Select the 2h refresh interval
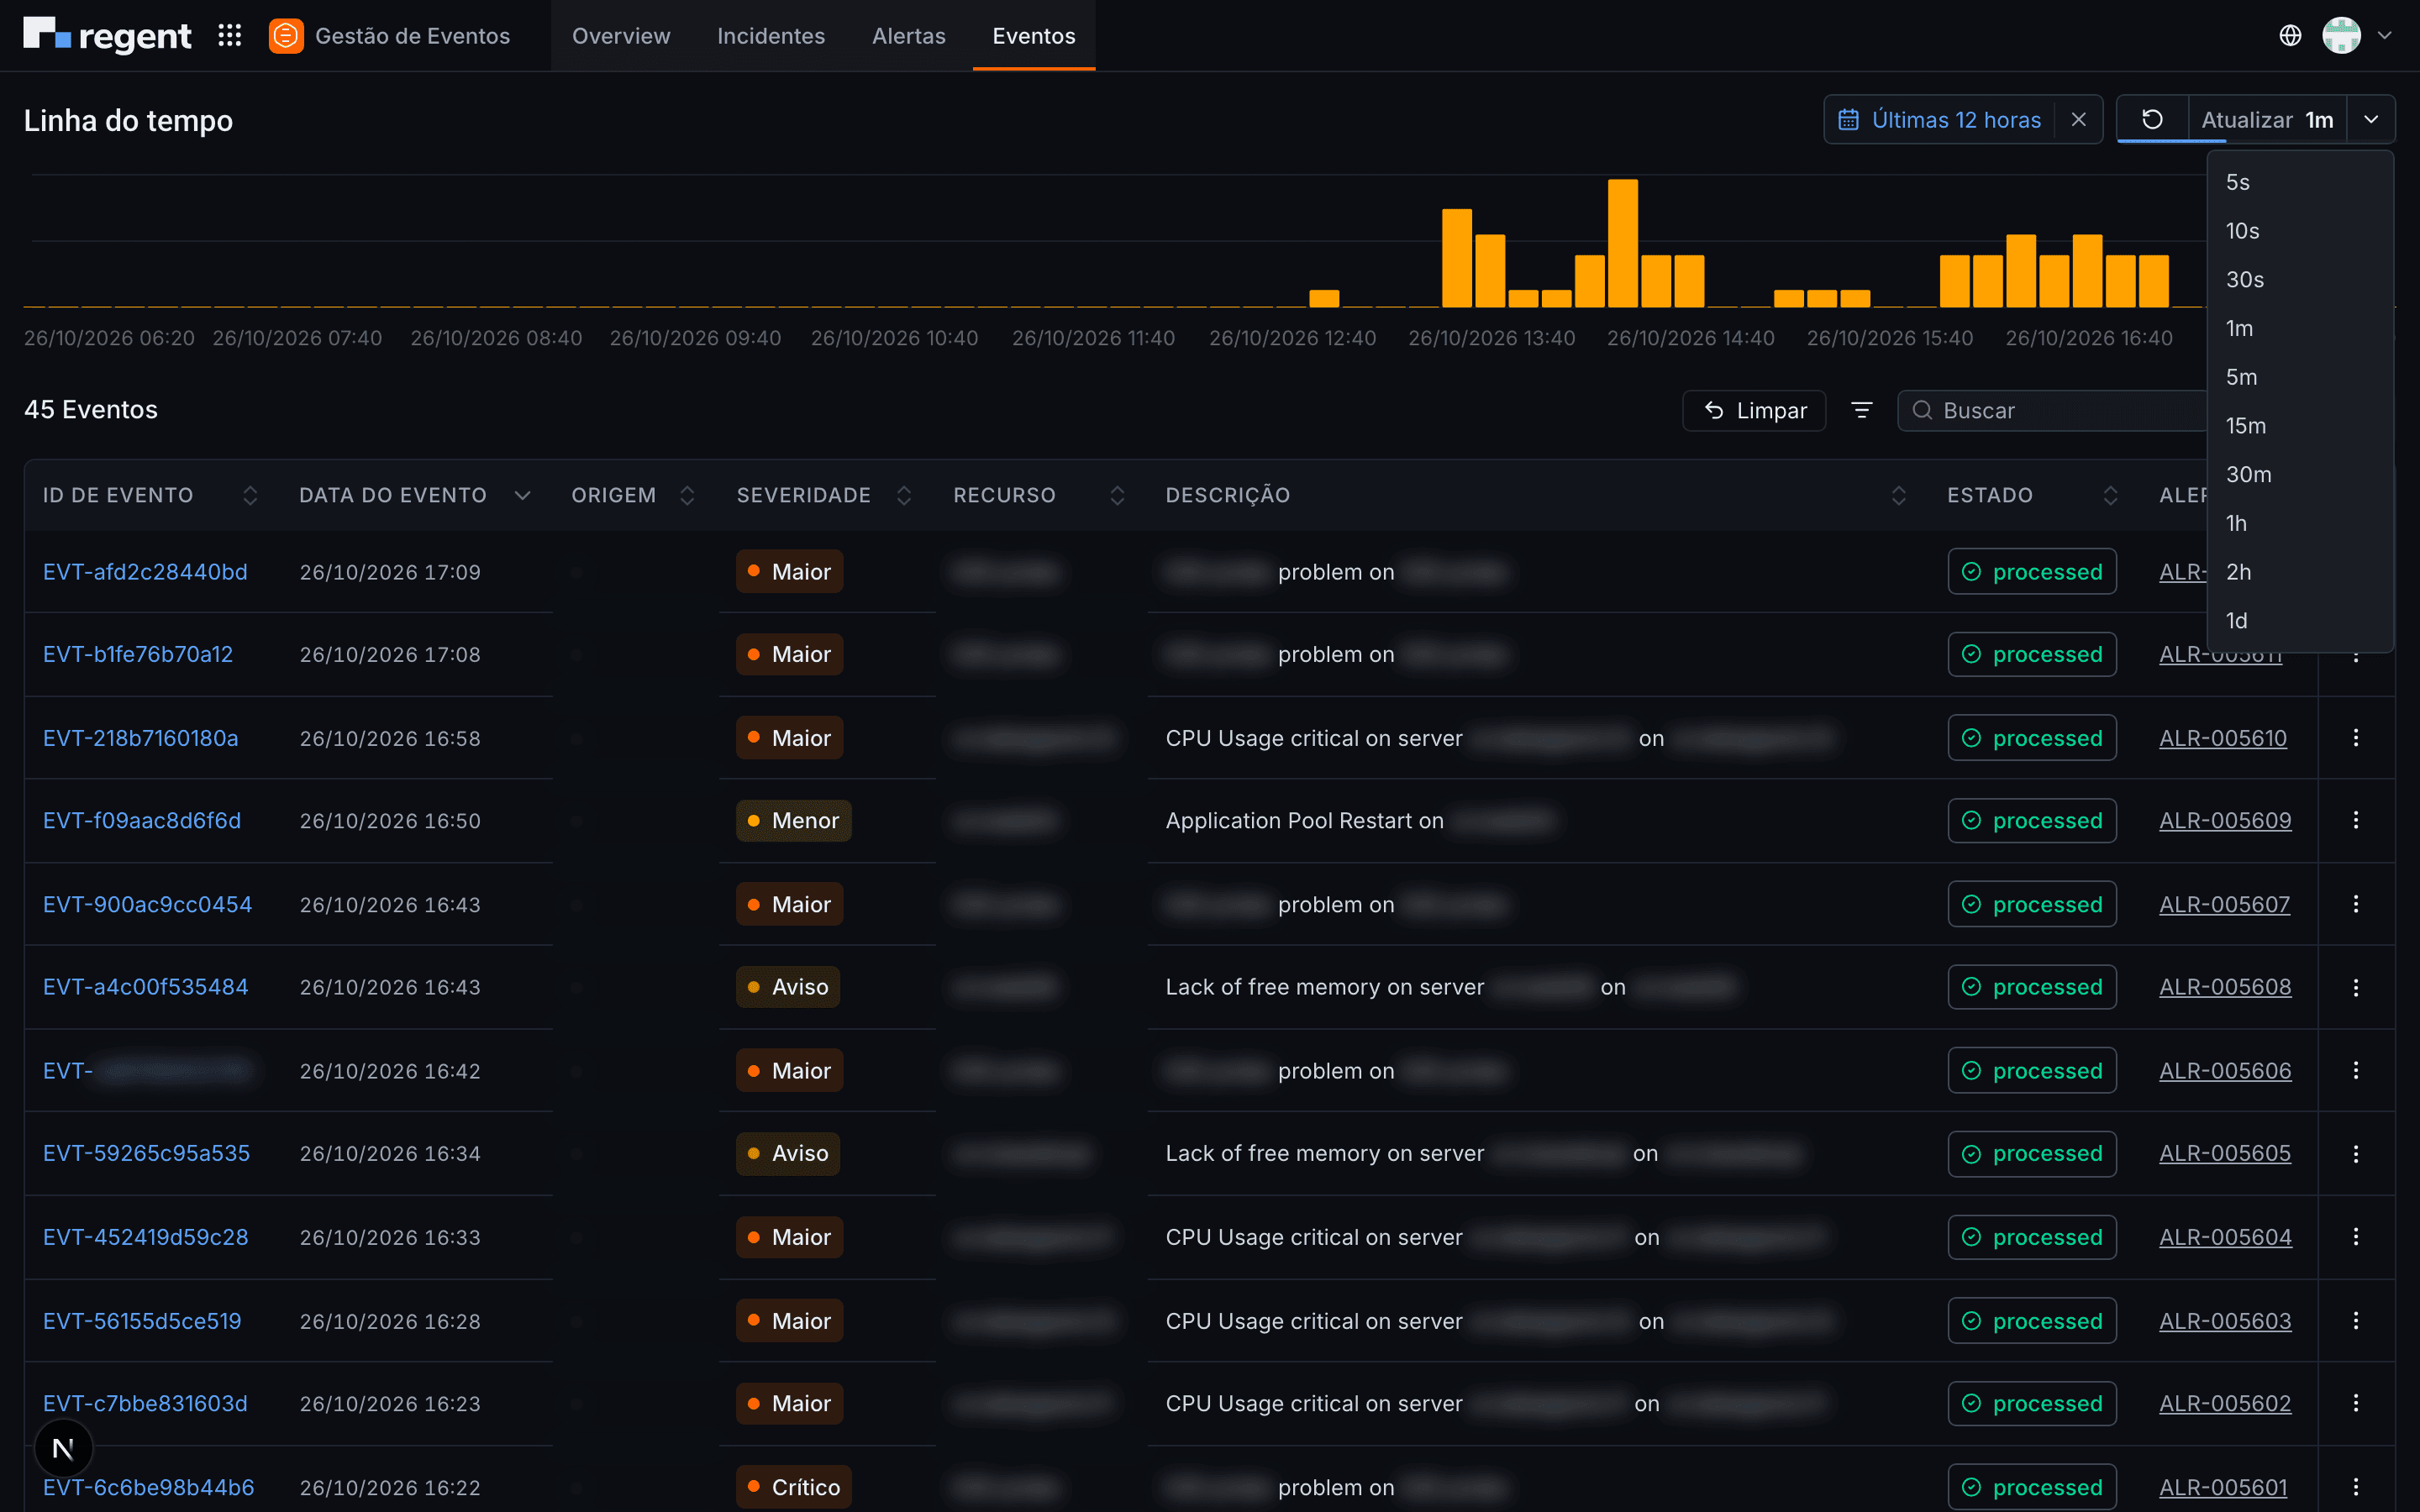The height and width of the screenshot is (1512, 2420). point(2299,572)
